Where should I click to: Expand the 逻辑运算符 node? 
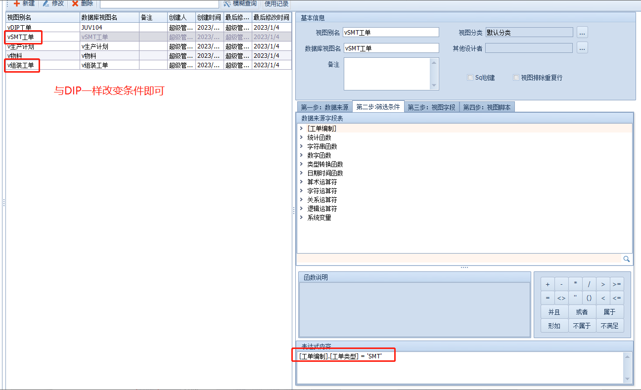click(x=301, y=209)
